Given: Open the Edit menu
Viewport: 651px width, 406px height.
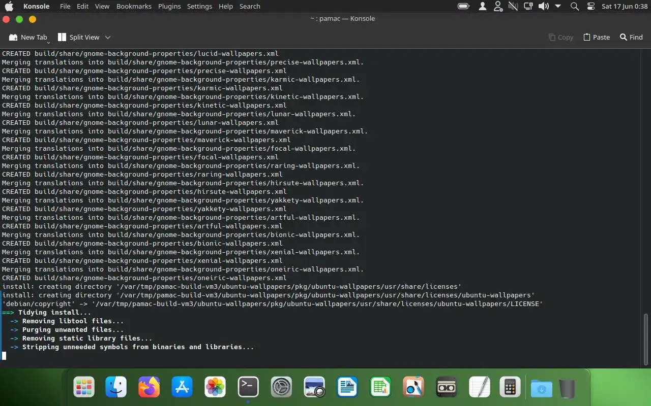Looking at the screenshot, I should [82, 6].
